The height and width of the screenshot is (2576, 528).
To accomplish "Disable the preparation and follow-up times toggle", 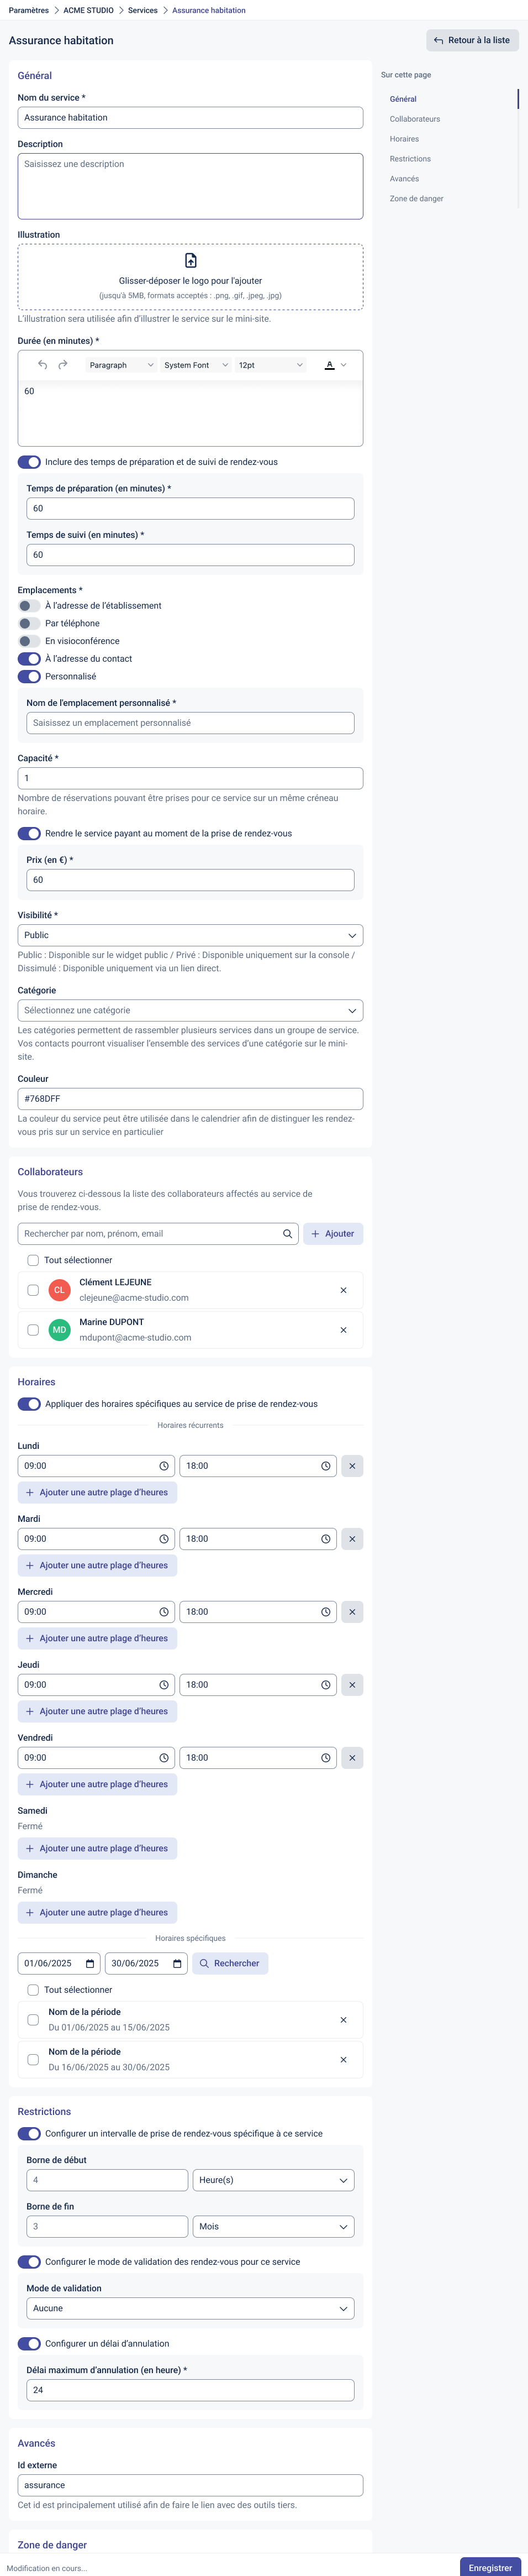I will 29,462.
